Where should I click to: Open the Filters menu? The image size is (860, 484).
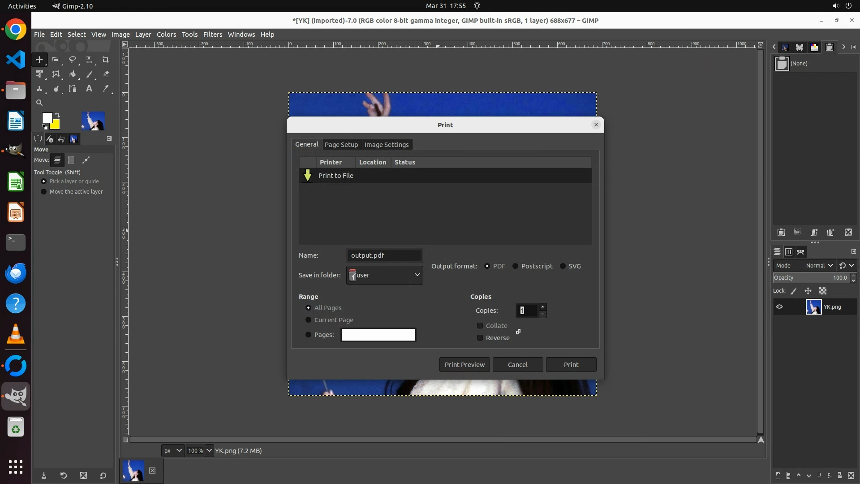click(x=212, y=35)
